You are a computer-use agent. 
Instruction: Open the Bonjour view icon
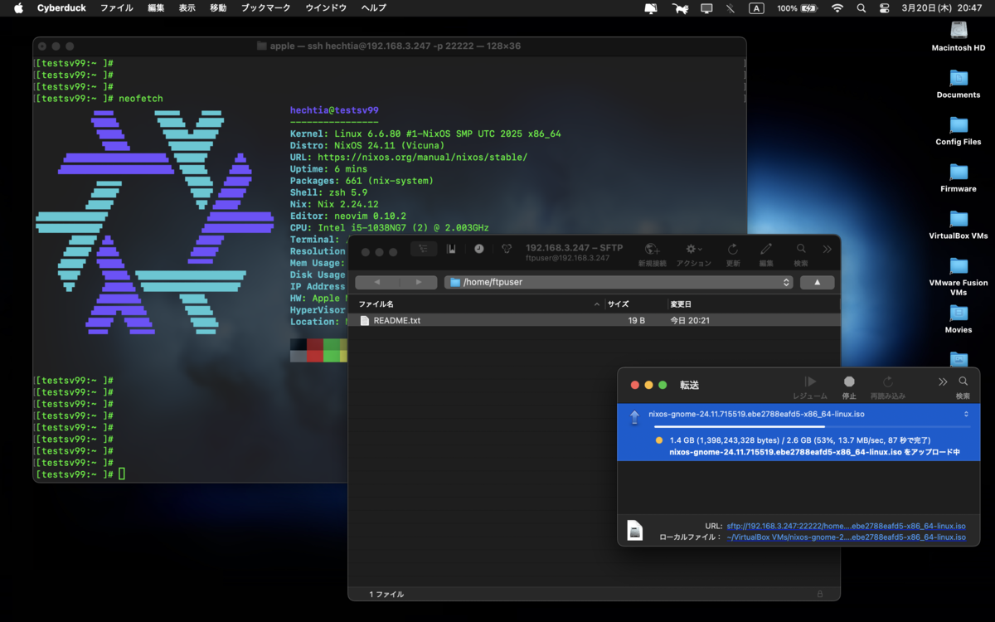point(507,249)
